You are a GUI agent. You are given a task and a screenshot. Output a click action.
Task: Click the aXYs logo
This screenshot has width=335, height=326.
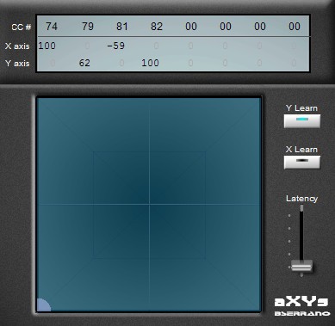301,302
